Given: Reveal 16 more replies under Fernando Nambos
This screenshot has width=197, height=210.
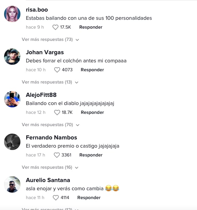Looking at the screenshot, I should tap(50, 167).
